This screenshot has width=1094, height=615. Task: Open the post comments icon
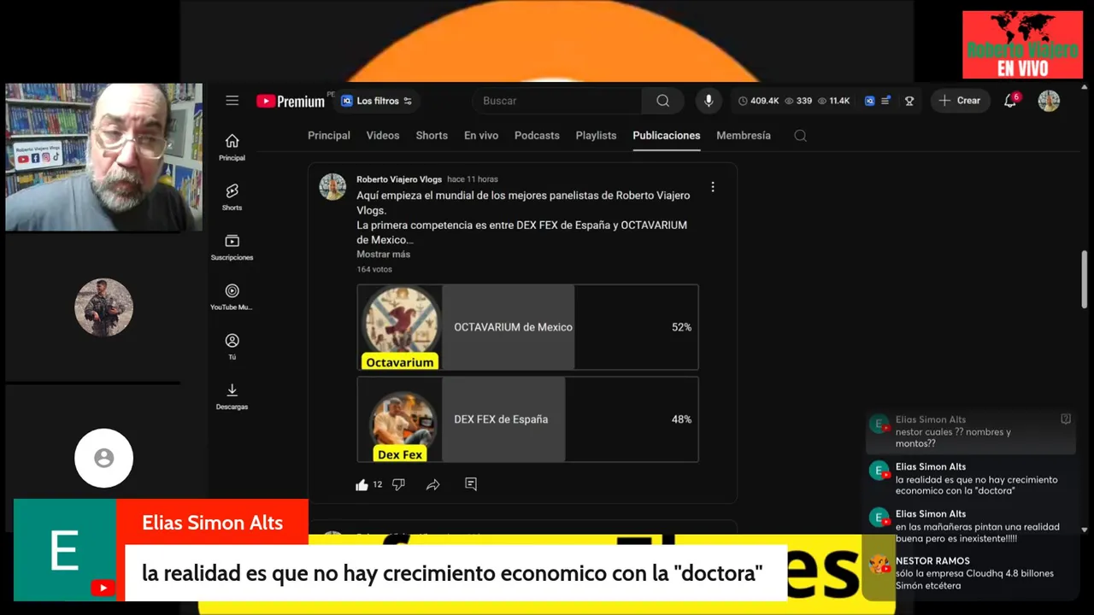(x=471, y=484)
